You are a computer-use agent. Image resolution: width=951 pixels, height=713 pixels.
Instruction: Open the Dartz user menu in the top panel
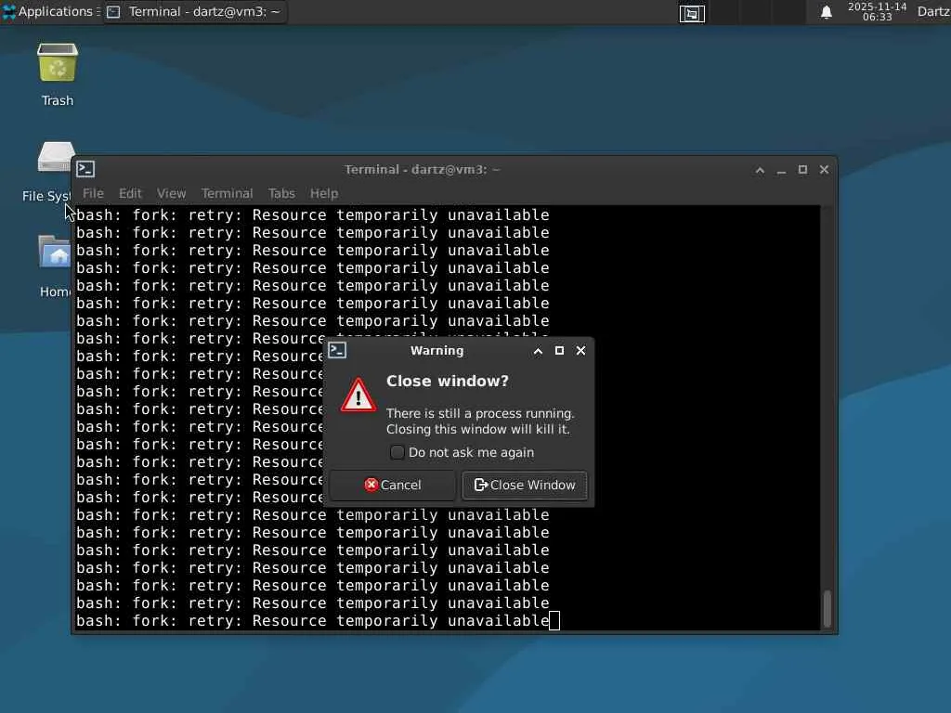(933, 11)
